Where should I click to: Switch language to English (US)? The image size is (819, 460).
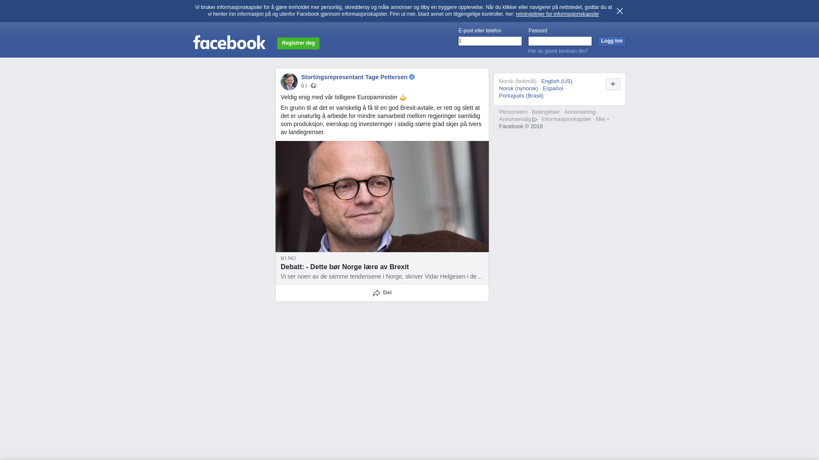557,81
